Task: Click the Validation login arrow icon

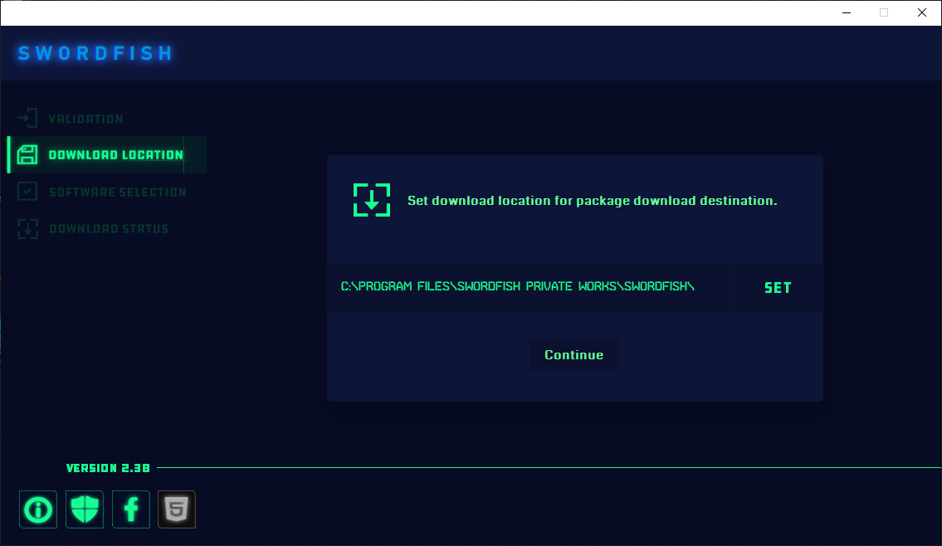Action: point(28,118)
